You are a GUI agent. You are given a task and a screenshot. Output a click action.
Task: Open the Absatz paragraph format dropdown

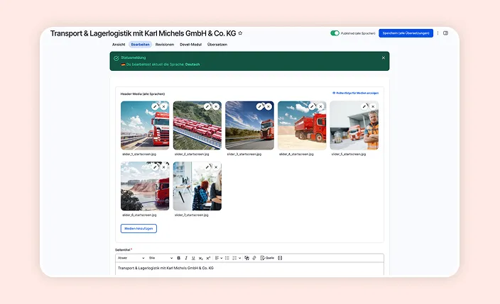click(131, 258)
